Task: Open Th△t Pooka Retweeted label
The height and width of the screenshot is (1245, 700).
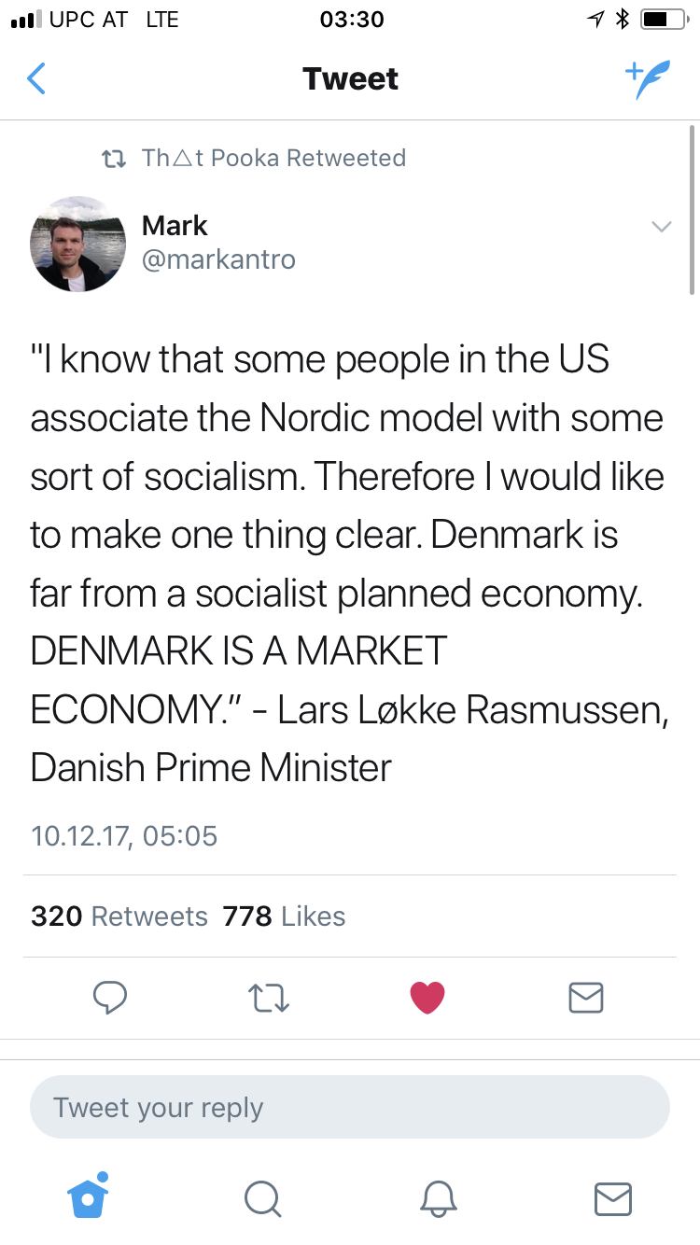Action: pos(273,158)
